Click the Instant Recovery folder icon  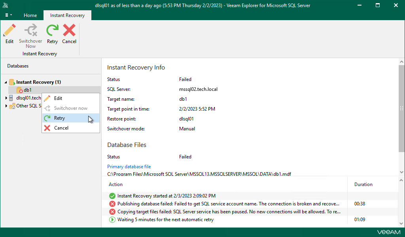pos(12,82)
